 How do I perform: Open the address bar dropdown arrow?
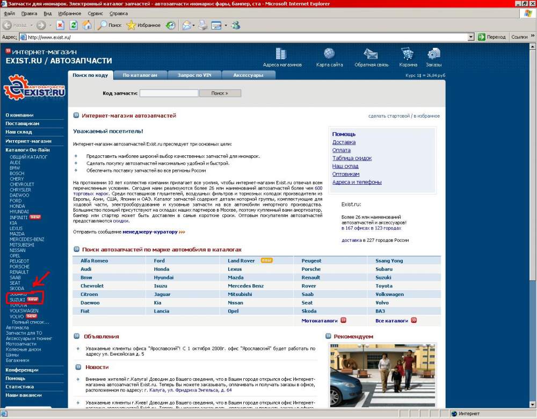pos(471,37)
